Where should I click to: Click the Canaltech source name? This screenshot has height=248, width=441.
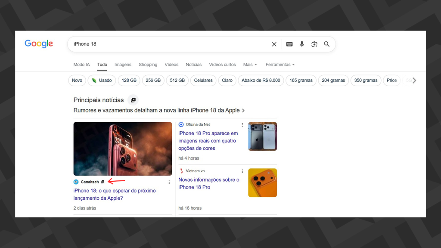pos(90,182)
